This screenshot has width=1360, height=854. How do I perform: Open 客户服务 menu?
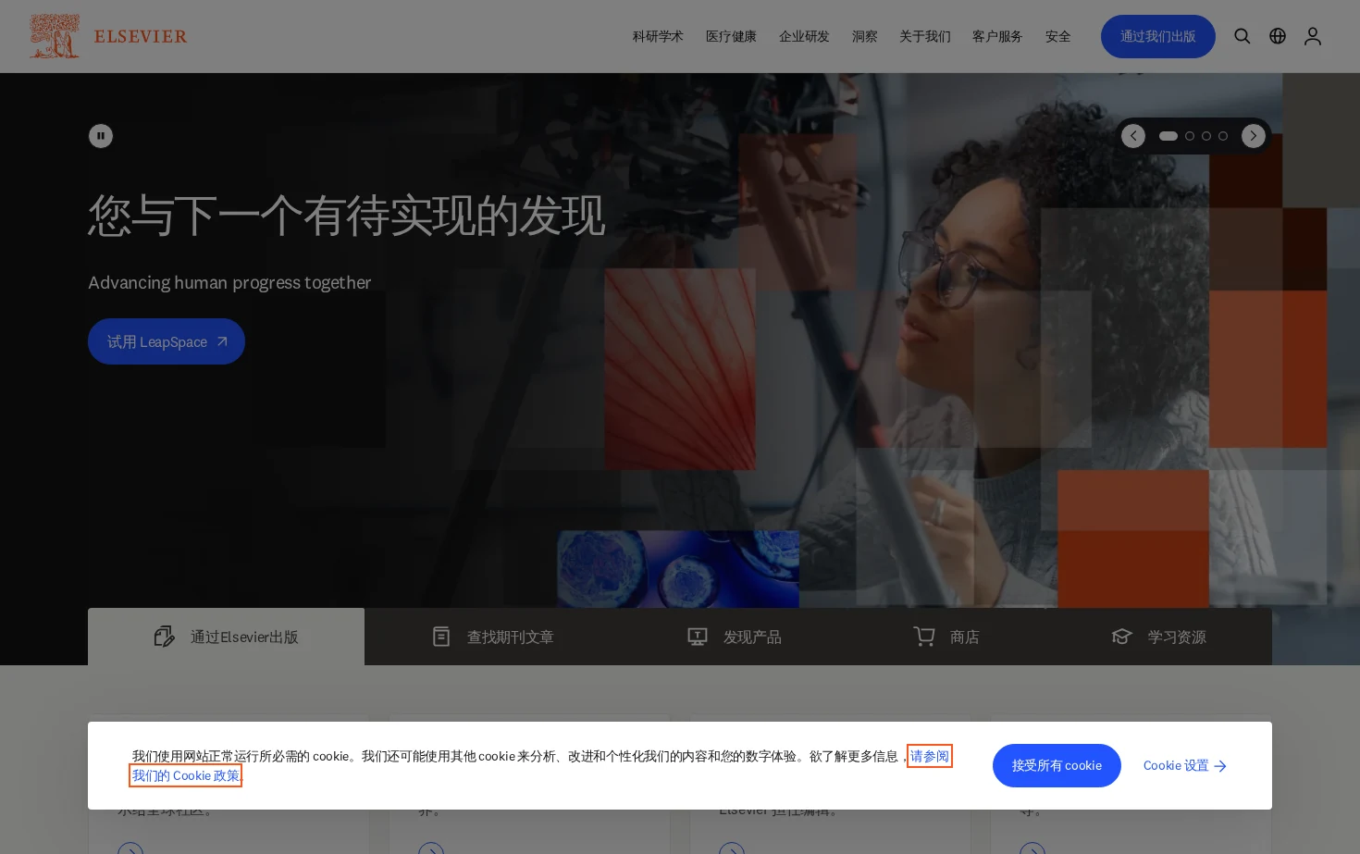(x=997, y=36)
